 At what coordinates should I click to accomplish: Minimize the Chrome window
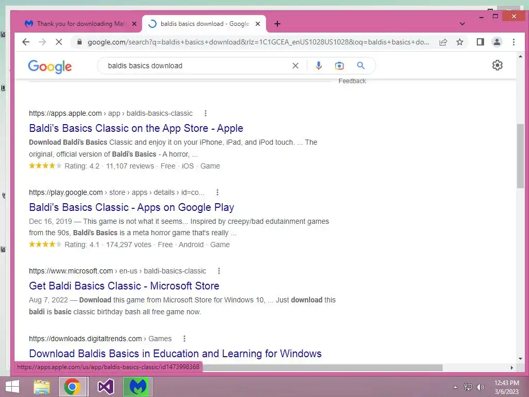[481, 17]
